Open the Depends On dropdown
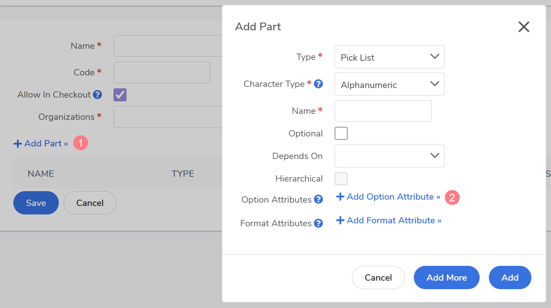 click(x=389, y=156)
